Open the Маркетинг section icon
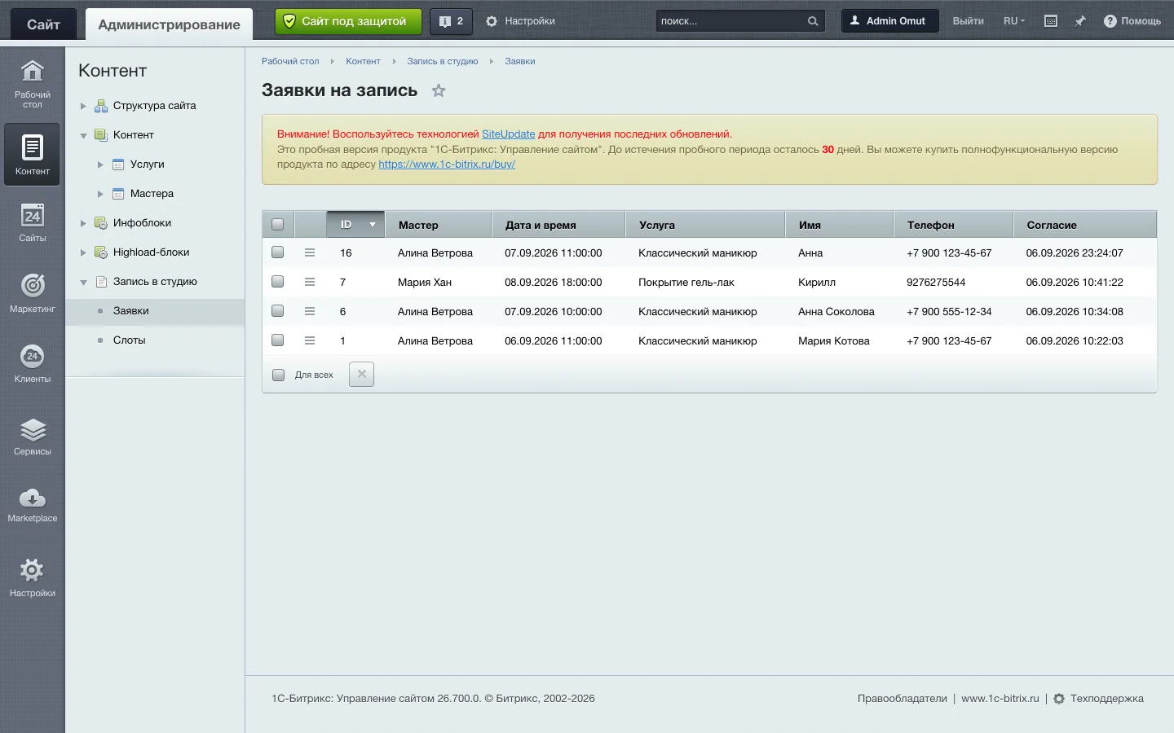This screenshot has height=733, width=1174. [x=32, y=293]
